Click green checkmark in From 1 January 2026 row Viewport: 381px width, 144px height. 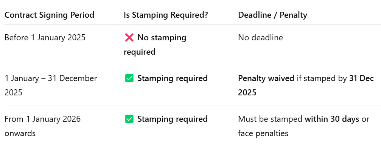[x=129, y=119]
